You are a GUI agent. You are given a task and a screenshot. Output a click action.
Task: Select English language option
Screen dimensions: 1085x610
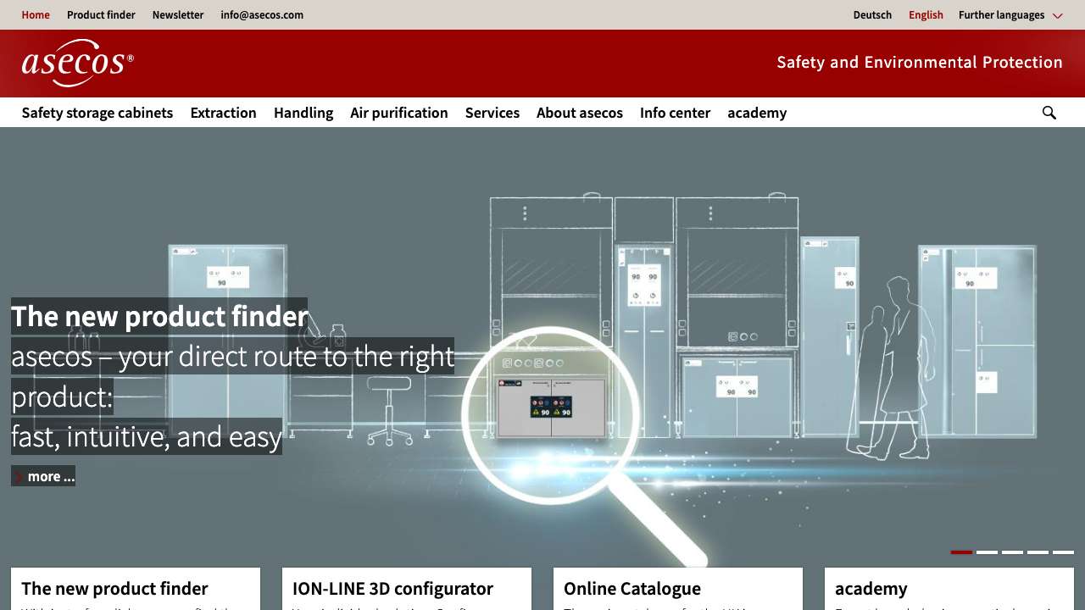pos(926,15)
